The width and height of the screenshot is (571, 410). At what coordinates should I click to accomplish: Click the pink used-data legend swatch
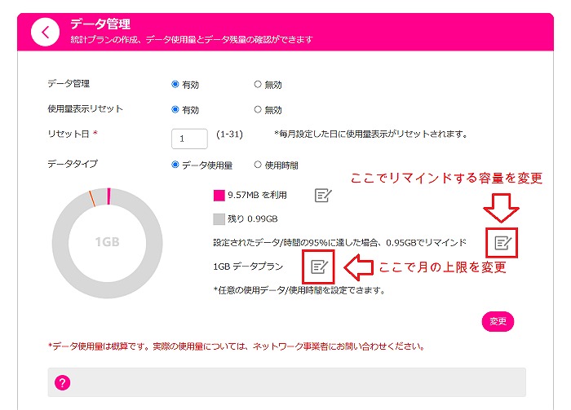tap(219, 196)
